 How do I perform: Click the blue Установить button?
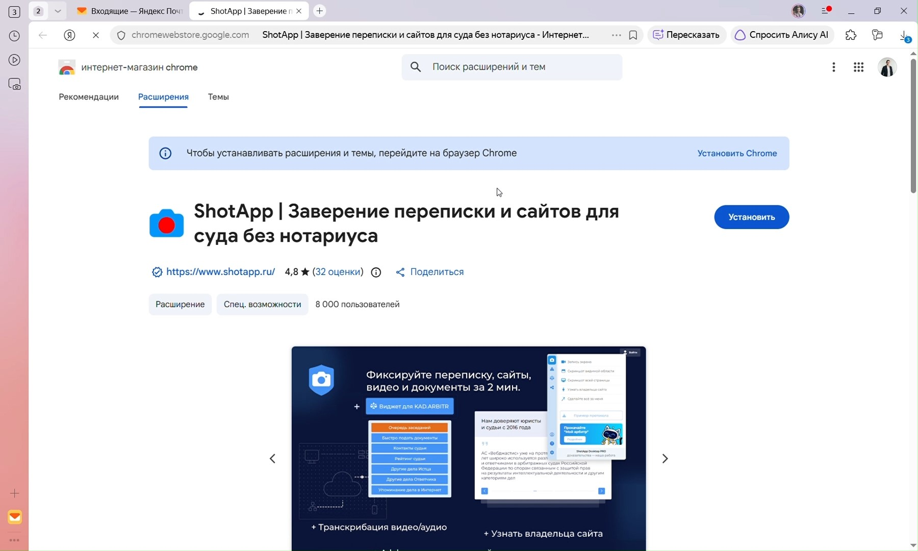[752, 217]
